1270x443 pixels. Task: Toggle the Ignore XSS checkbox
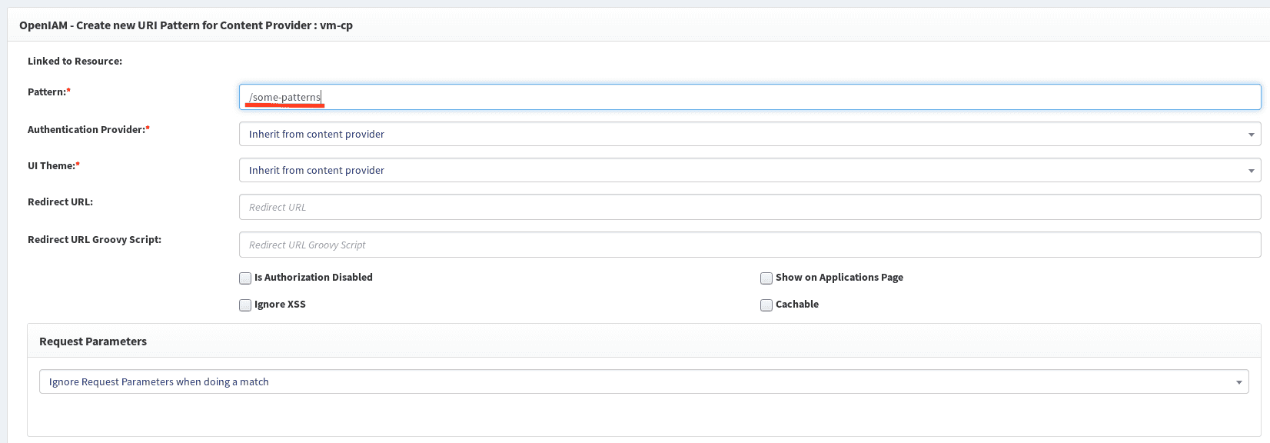(245, 305)
